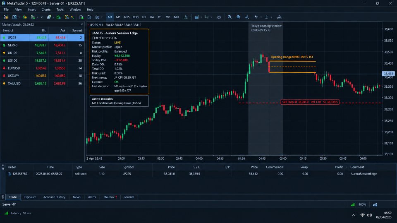
Task: Click the lower handle icon left of the Trade tab
Action: coord(2,197)
